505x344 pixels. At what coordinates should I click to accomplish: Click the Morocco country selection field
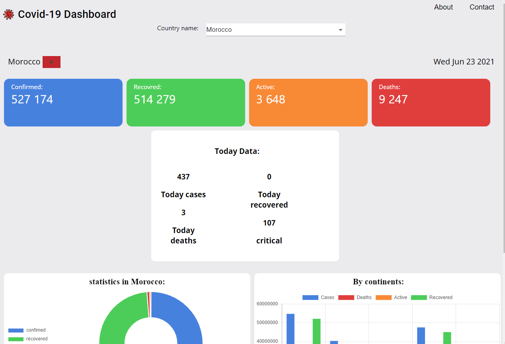tap(271, 30)
